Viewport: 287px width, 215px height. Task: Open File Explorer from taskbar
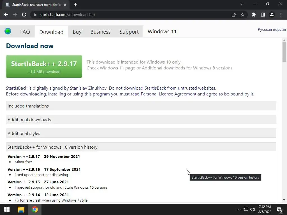(x=21, y=209)
